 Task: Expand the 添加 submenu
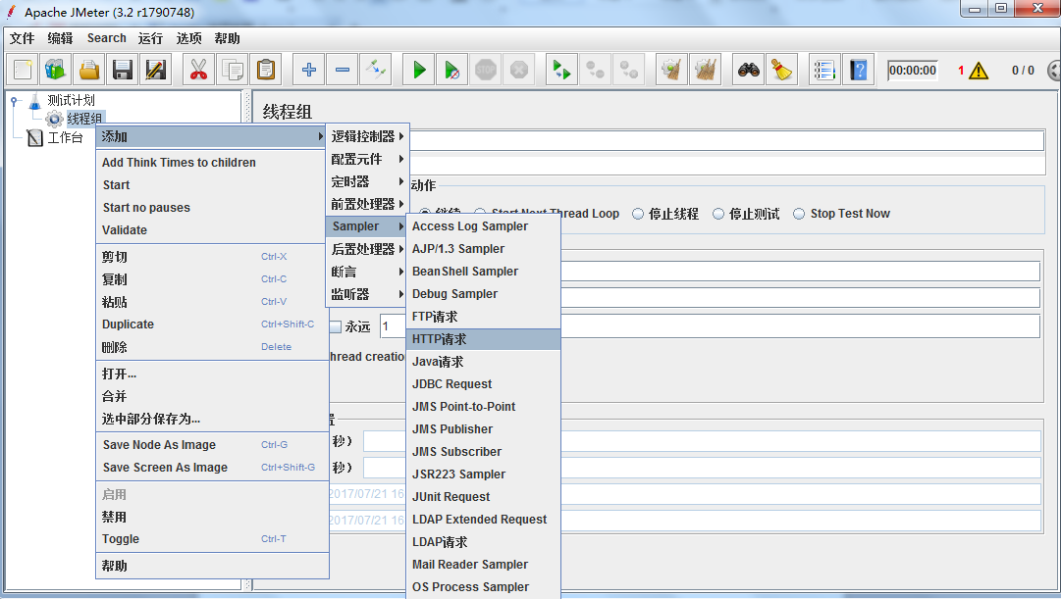point(211,136)
